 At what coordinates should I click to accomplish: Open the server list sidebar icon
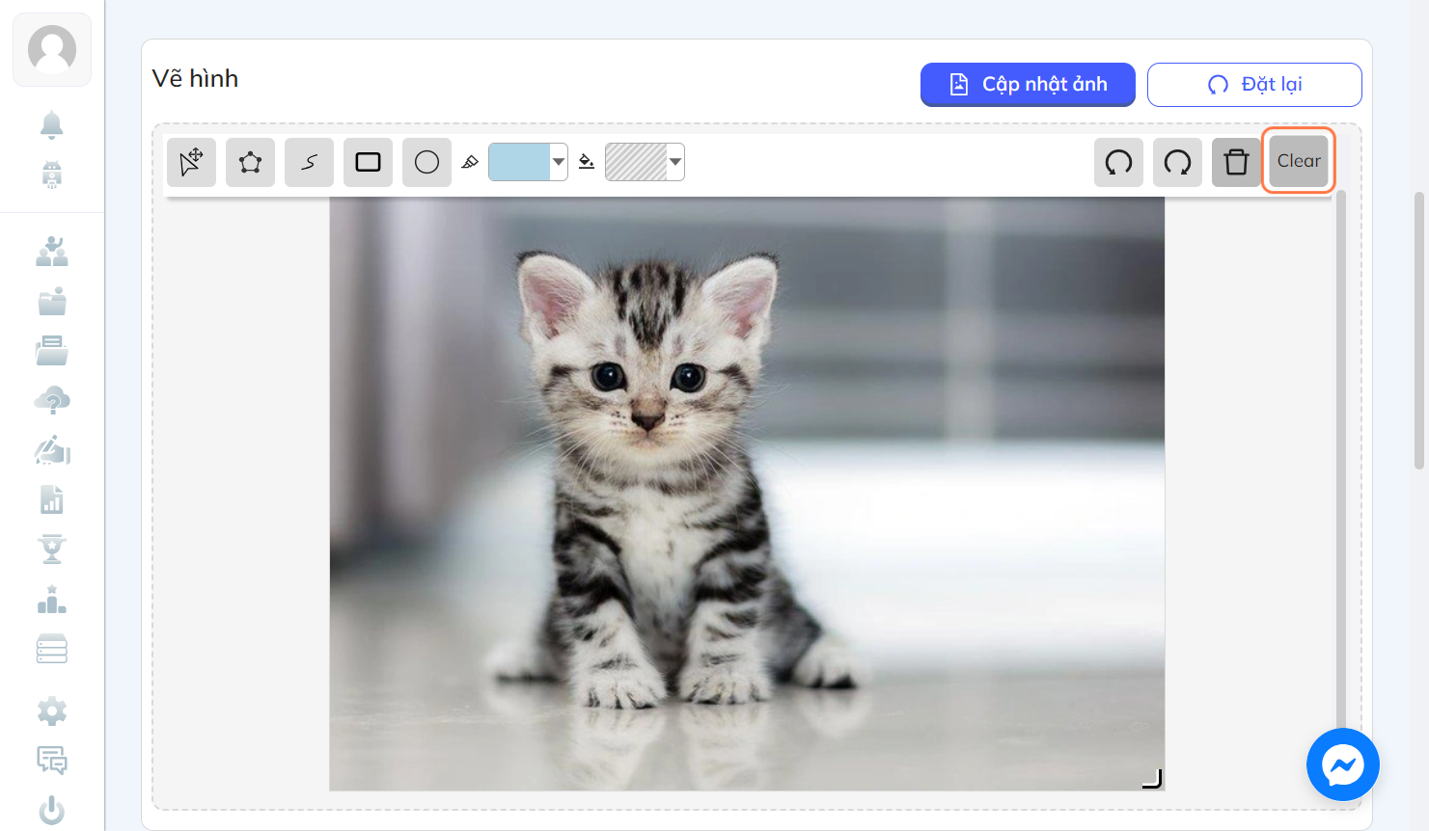[x=52, y=649]
